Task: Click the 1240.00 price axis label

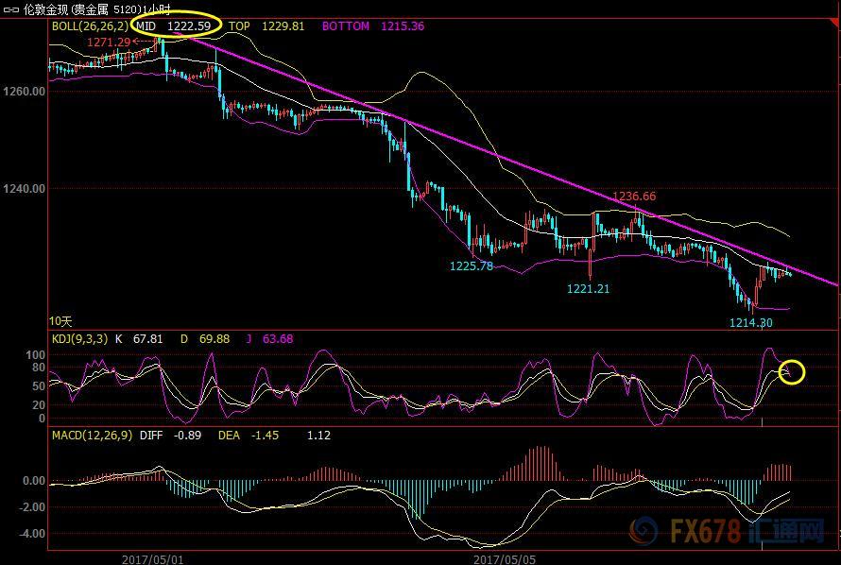Action: [25, 189]
